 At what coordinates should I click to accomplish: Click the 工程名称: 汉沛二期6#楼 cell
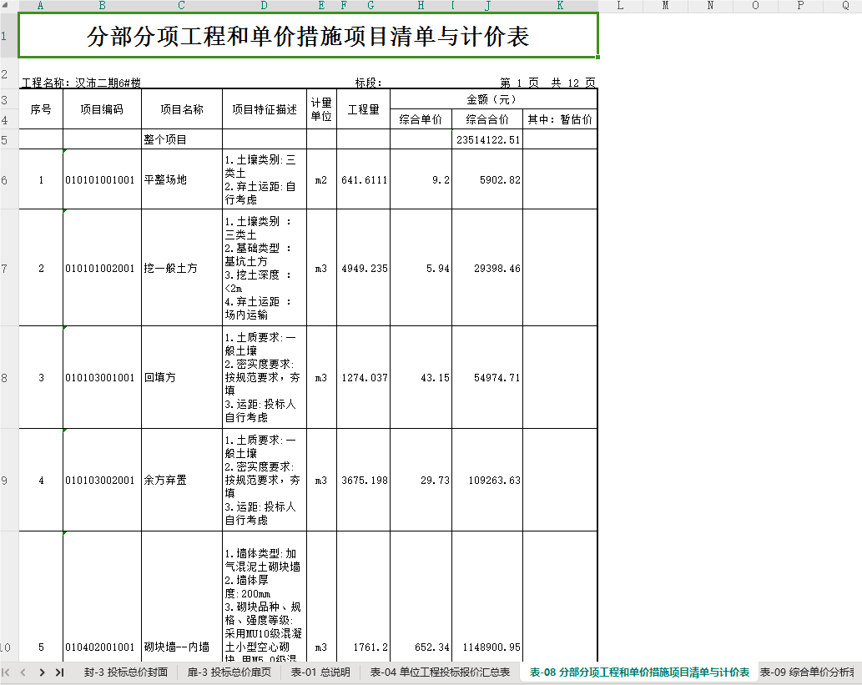tap(82, 83)
